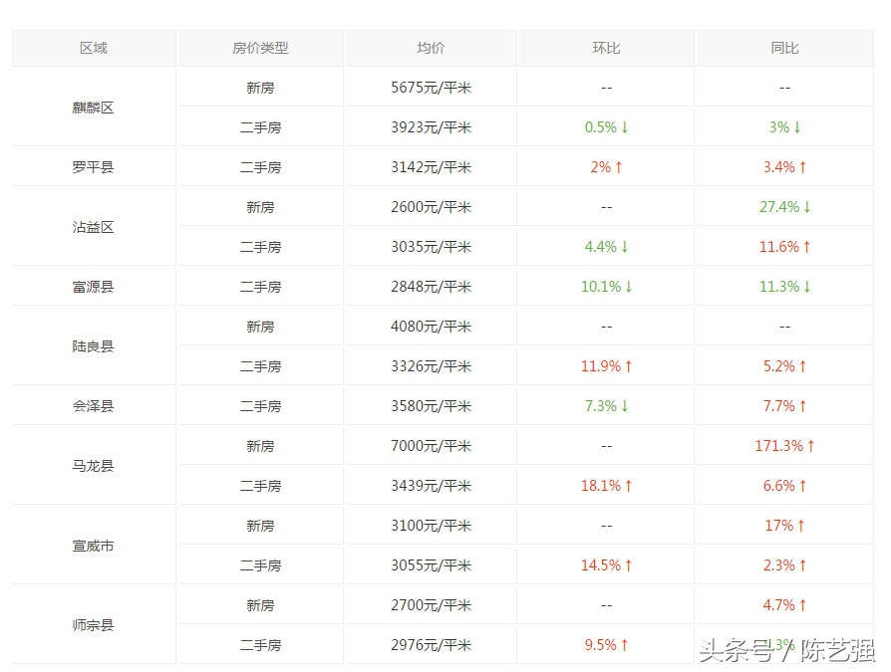
Task: Click the 4.7% increase value
Action: click(x=784, y=605)
